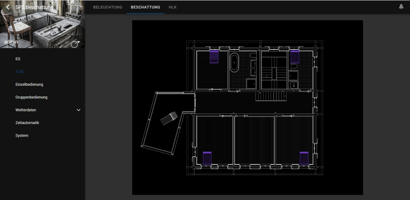
Task: Click the bottom-right room blind icon
Action: pyautogui.click(x=304, y=158)
